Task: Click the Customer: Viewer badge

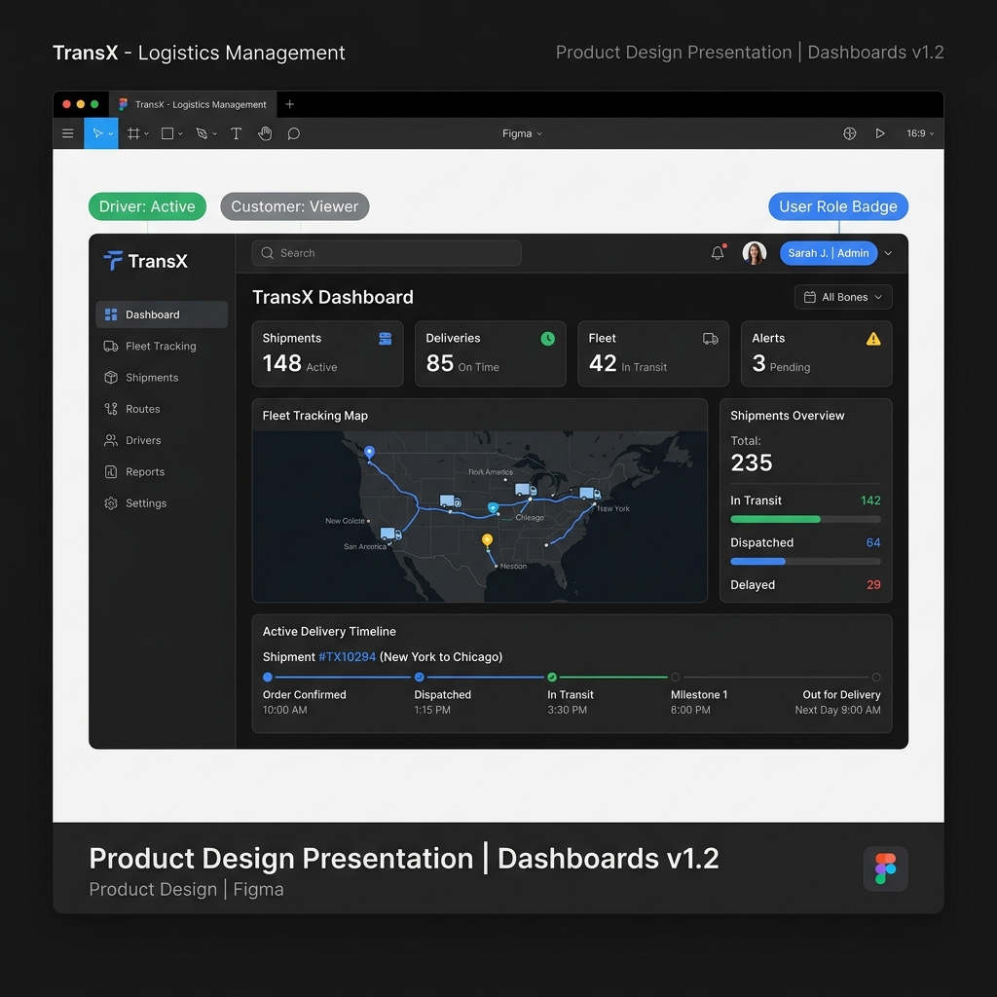Action: click(295, 206)
